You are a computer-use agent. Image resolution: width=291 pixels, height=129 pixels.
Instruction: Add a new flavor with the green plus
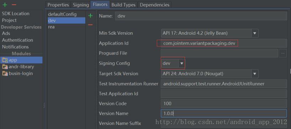tap(90, 16)
